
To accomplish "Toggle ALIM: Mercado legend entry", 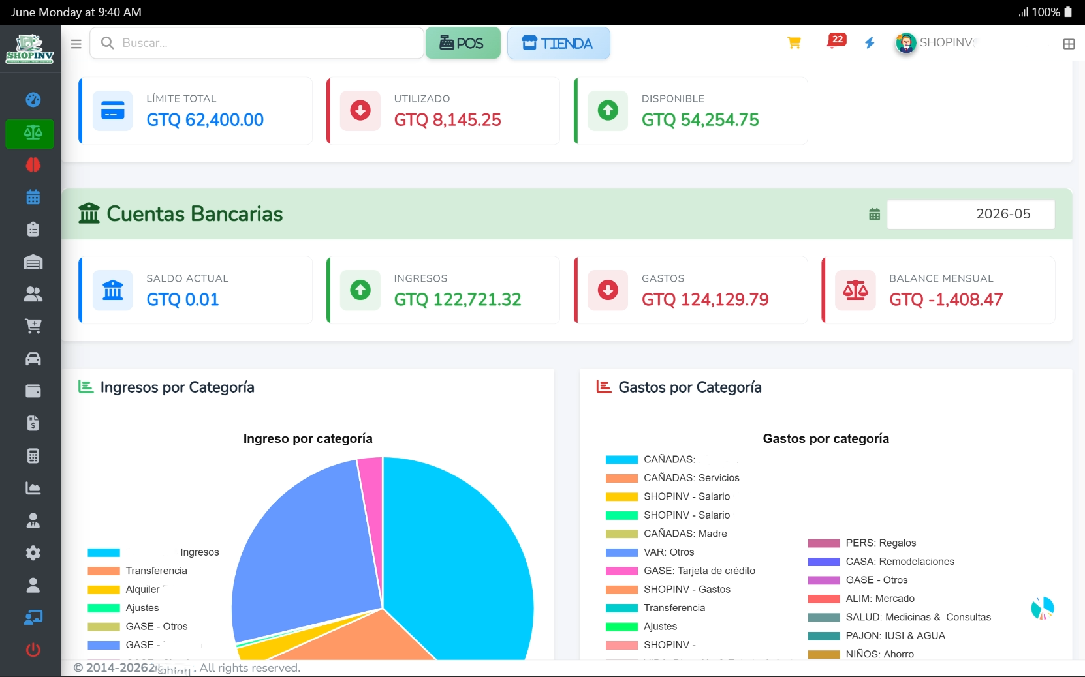I will tap(861, 599).
